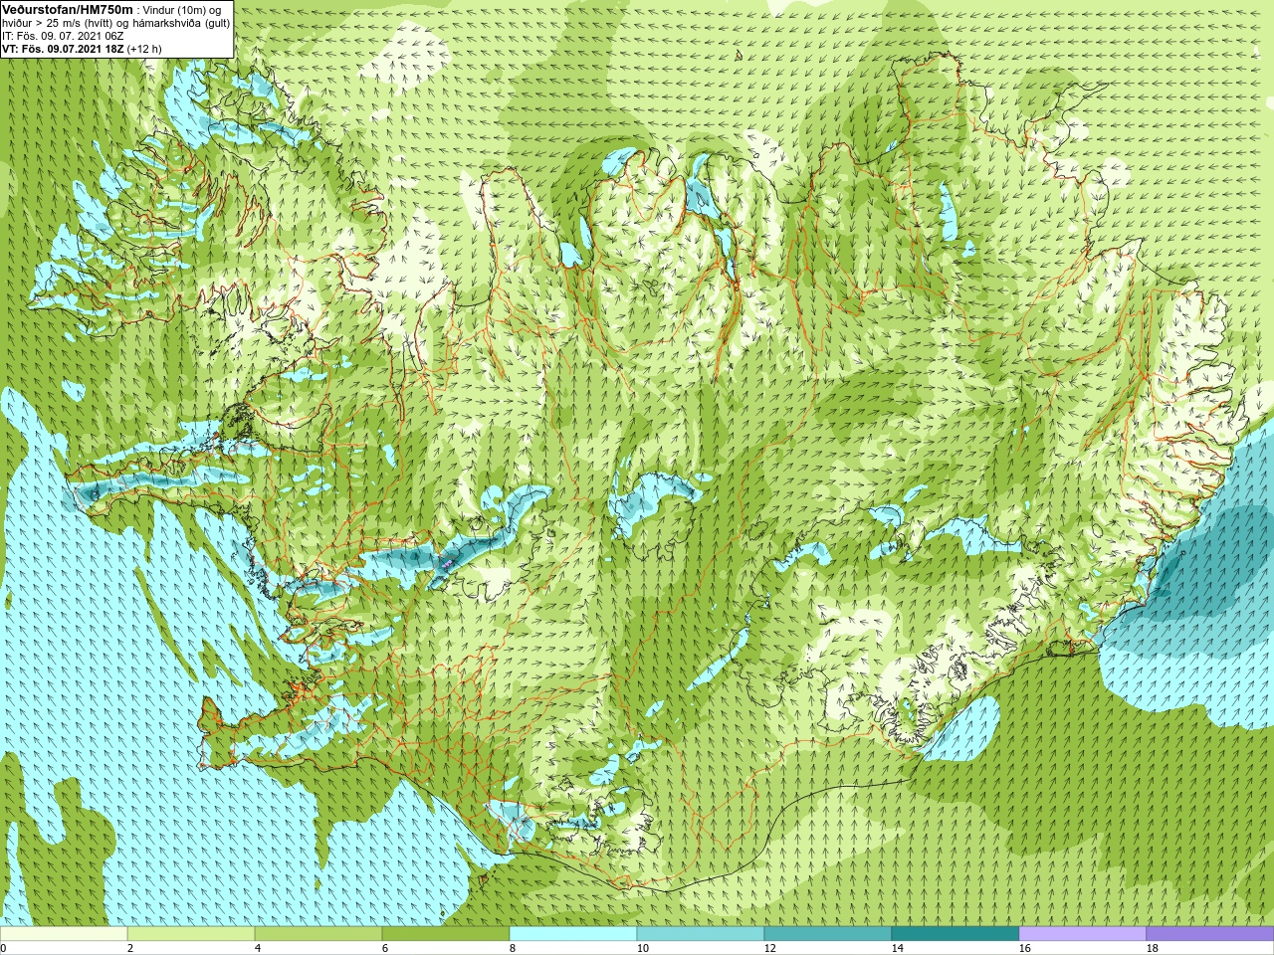
Task: Click the pale yellow 0–2 legend swatch
Action: click(x=64, y=934)
